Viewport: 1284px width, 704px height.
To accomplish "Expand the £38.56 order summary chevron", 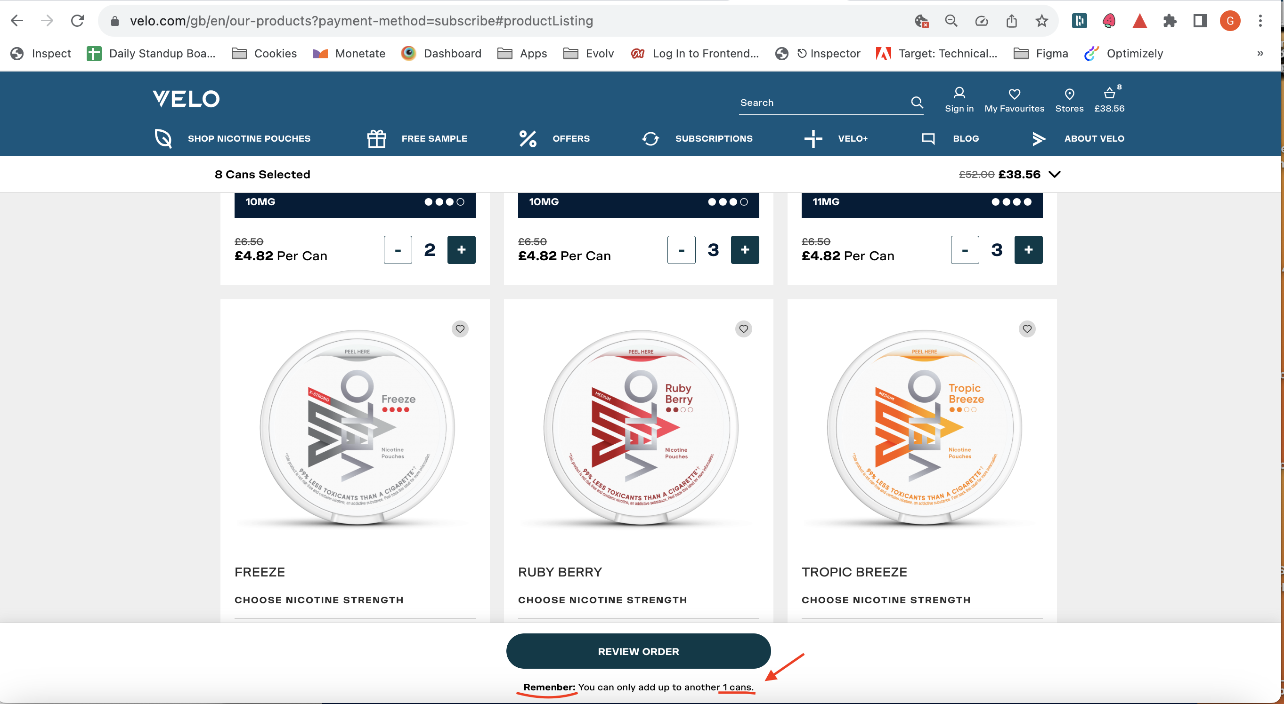I will 1054,174.
